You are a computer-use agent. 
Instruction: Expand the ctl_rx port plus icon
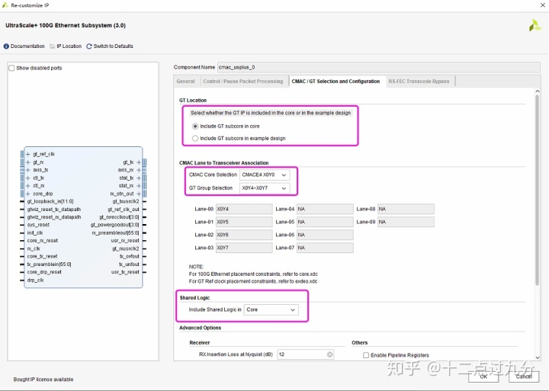click(x=28, y=185)
